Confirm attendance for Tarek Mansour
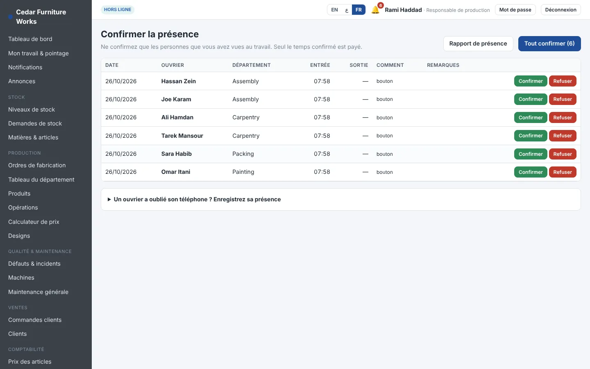The height and width of the screenshot is (369, 590). click(x=531, y=136)
